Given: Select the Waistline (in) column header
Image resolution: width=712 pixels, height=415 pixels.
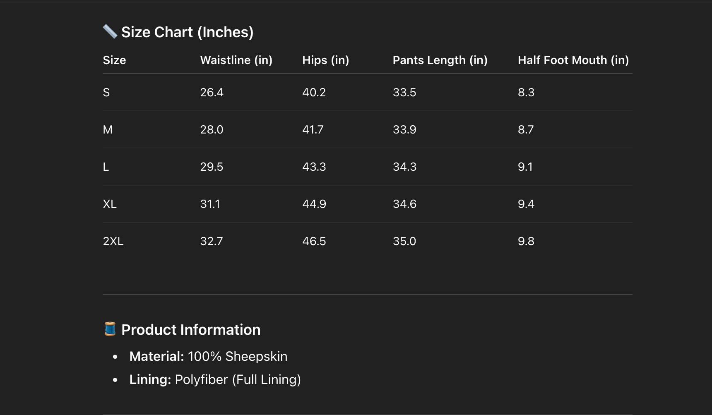Looking at the screenshot, I should 236,60.
